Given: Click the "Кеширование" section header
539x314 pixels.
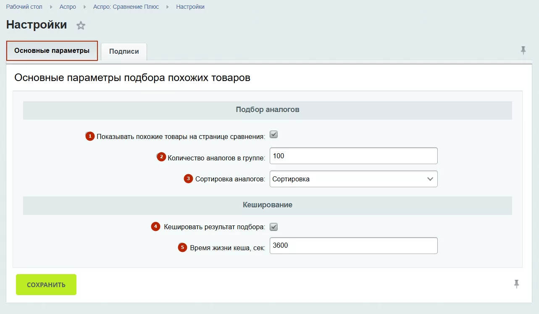Looking at the screenshot, I should coord(268,205).
